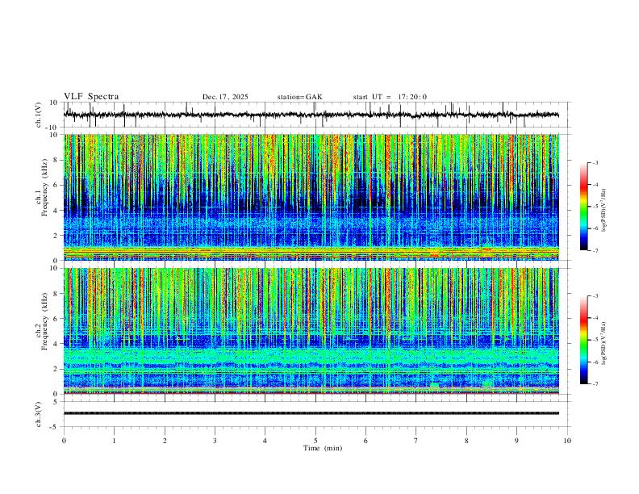This screenshot has height=494, width=639.
Task: Click the "6" kHz tick on ch.2 spectrogram
Action: (x=56, y=319)
